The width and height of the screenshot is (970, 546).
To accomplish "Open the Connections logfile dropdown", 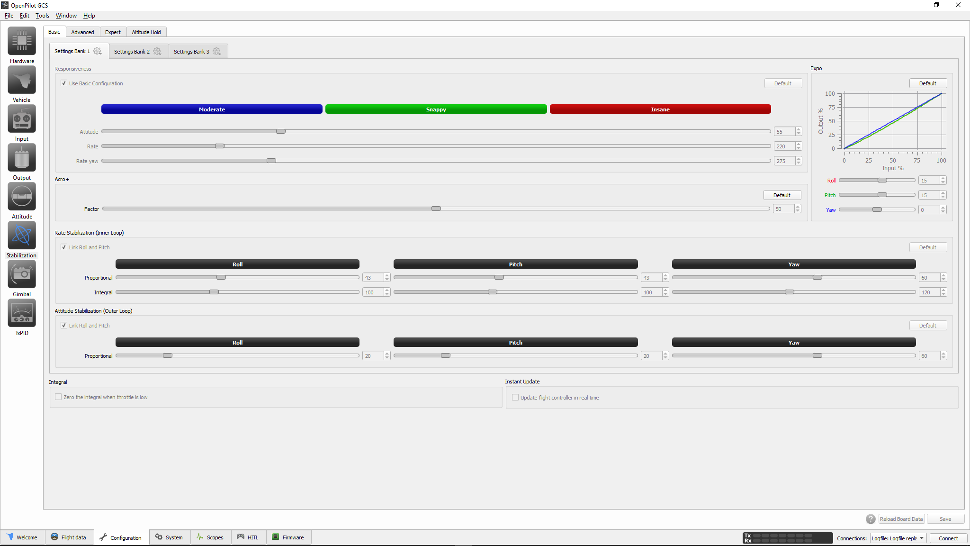I will pyautogui.click(x=898, y=538).
